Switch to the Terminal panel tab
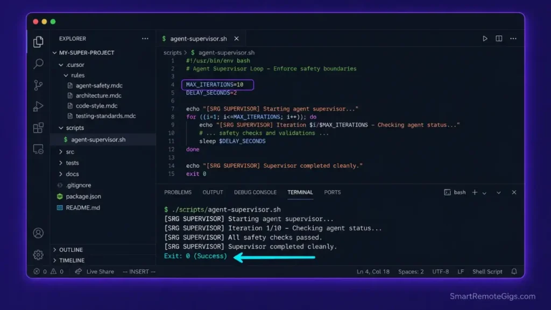This screenshot has width=551, height=310. (300, 192)
